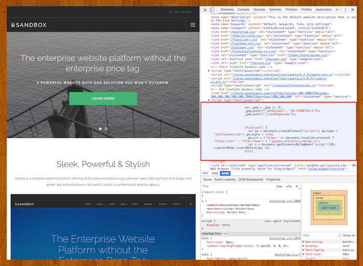Switch to the Console tab
363x266 pixels.
(243, 10)
